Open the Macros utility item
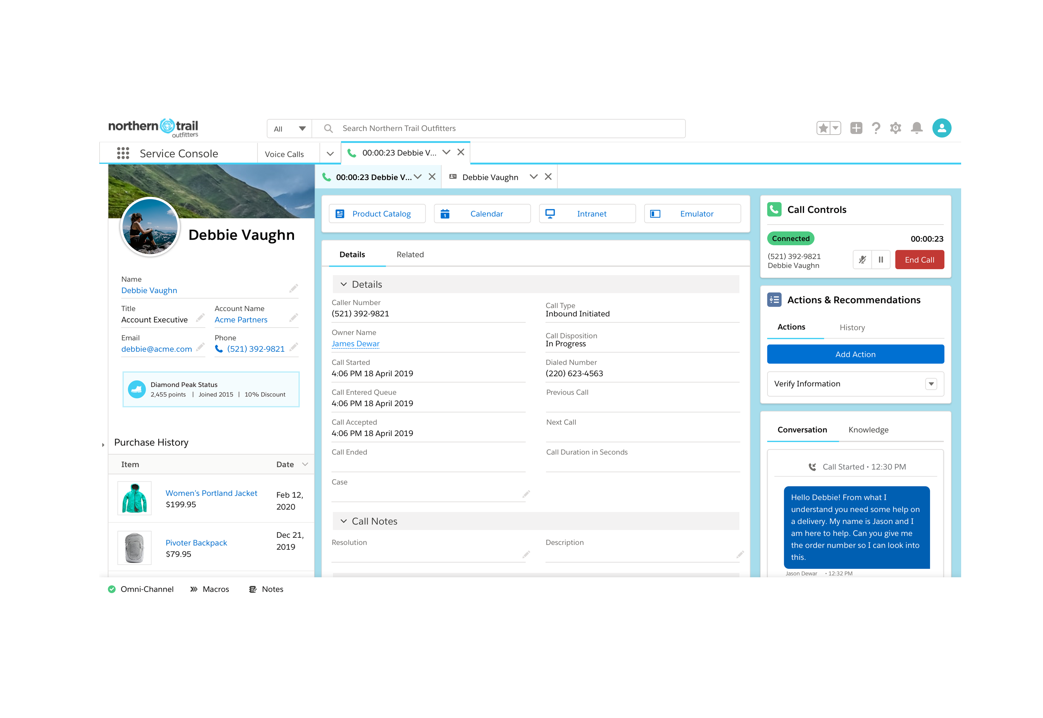This screenshot has width=1043, height=718. pos(209,589)
